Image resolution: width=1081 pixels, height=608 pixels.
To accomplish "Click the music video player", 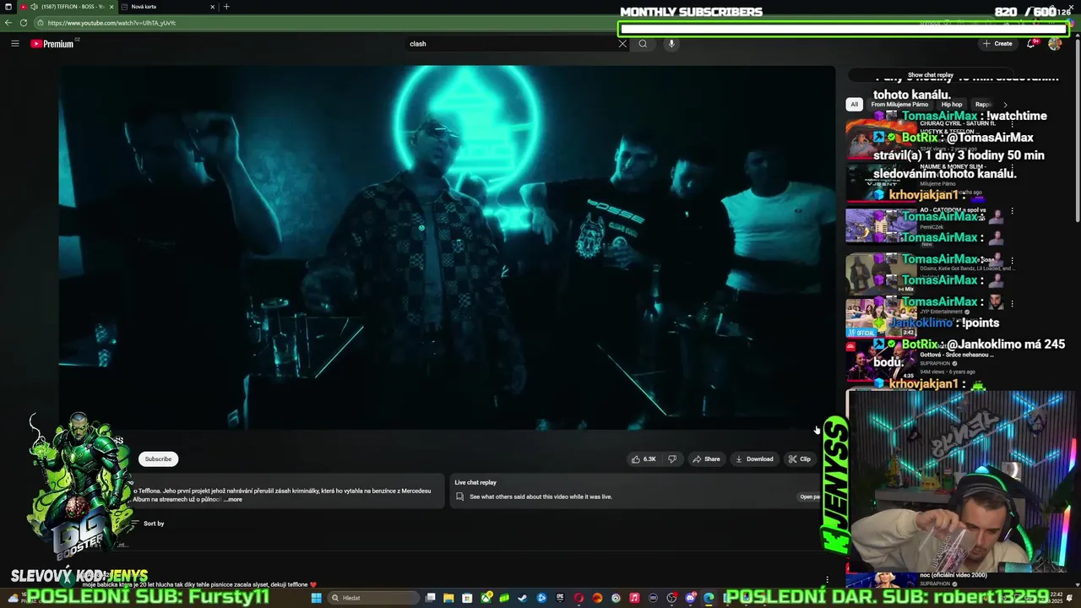I will [x=447, y=247].
